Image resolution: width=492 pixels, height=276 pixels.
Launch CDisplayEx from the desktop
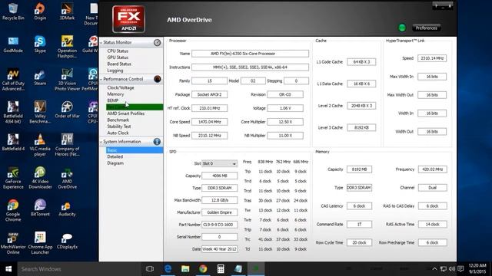click(x=67, y=240)
